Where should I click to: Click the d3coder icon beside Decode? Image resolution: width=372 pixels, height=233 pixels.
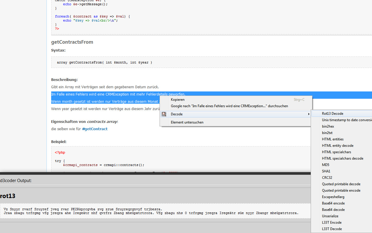[x=164, y=114]
